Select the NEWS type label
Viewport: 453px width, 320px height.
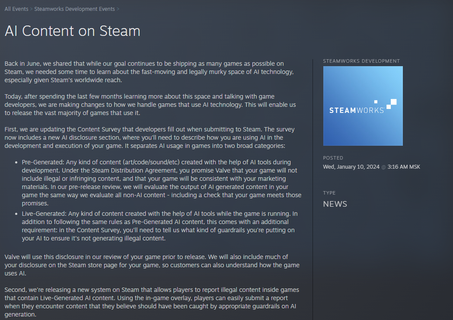(x=335, y=204)
